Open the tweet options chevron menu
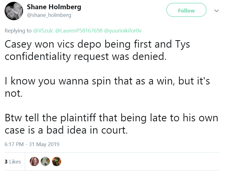This screenshot has height=173, width=227. click(x=217, y=11)
